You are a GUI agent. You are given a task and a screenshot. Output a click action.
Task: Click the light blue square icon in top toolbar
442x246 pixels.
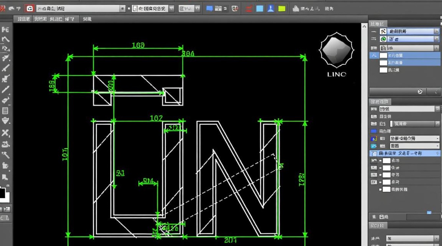(x=260, y=9)
